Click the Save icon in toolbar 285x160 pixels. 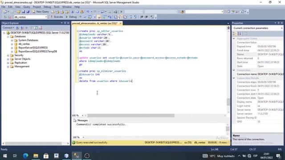click(x=23, y=12)
